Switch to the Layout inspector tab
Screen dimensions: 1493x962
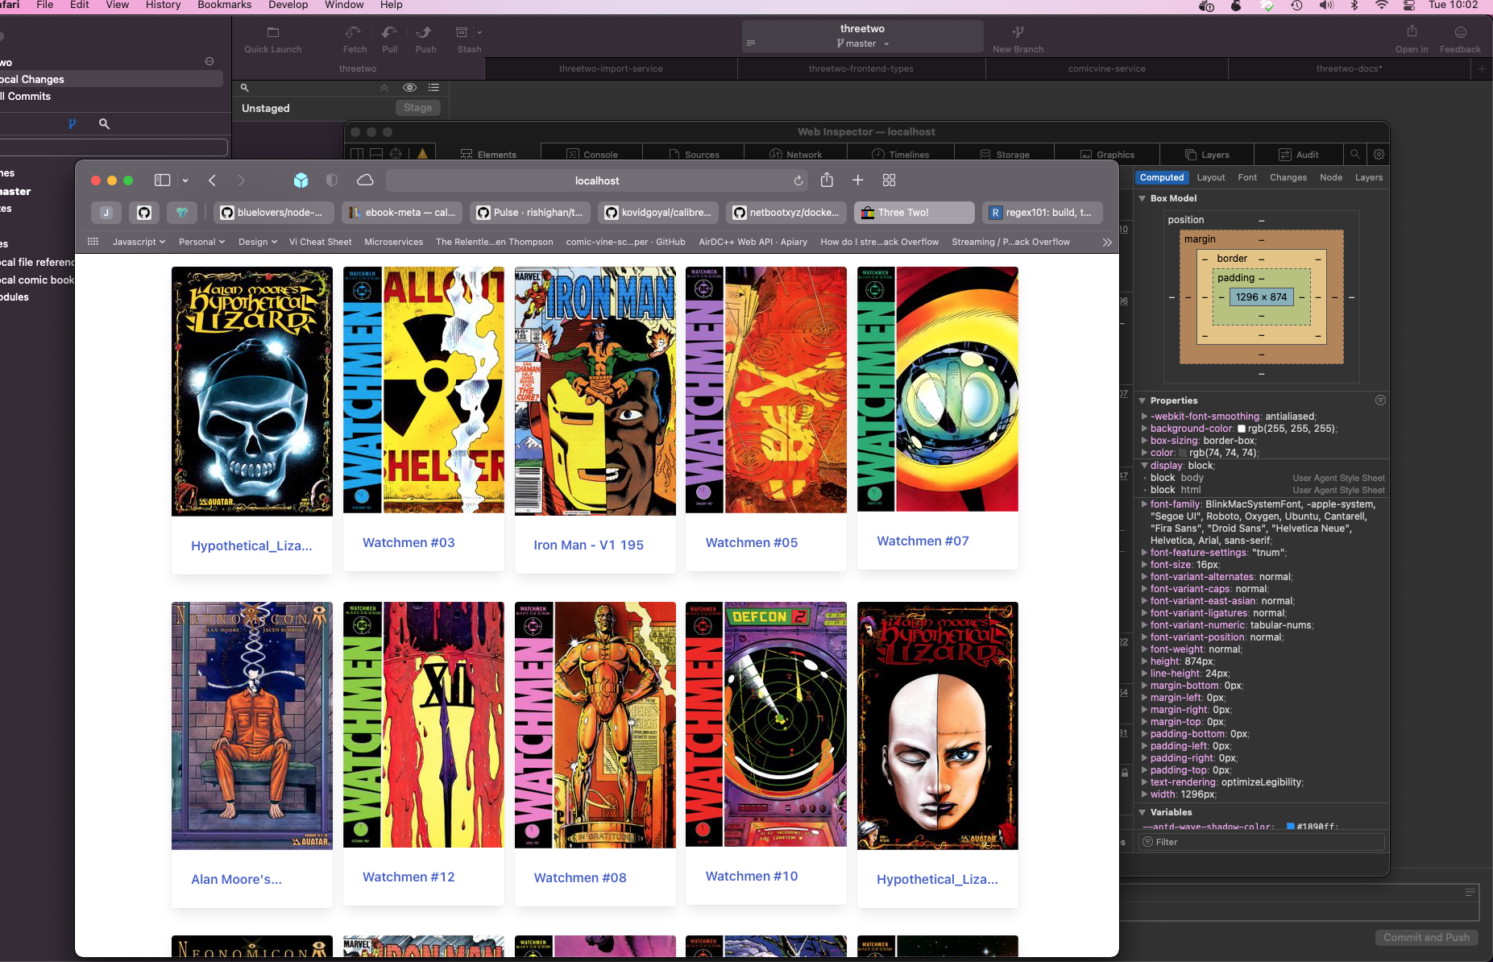pyautogui.click(x=1210, y=177)
